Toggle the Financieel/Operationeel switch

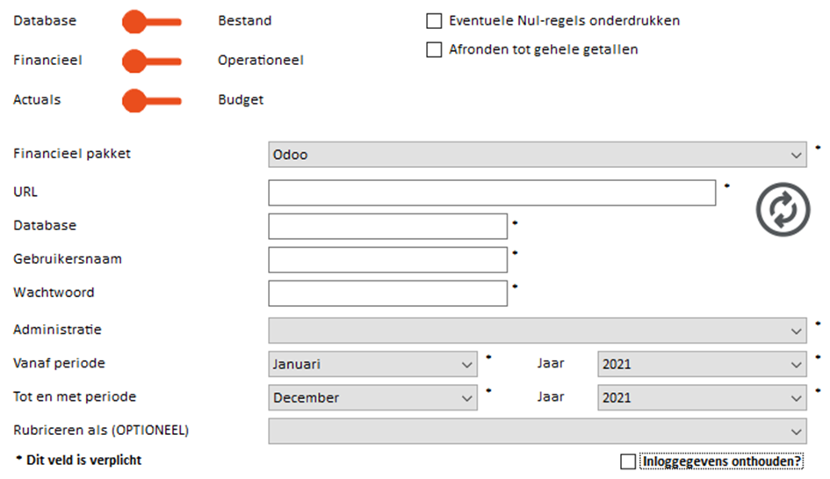tap(151, 61)
